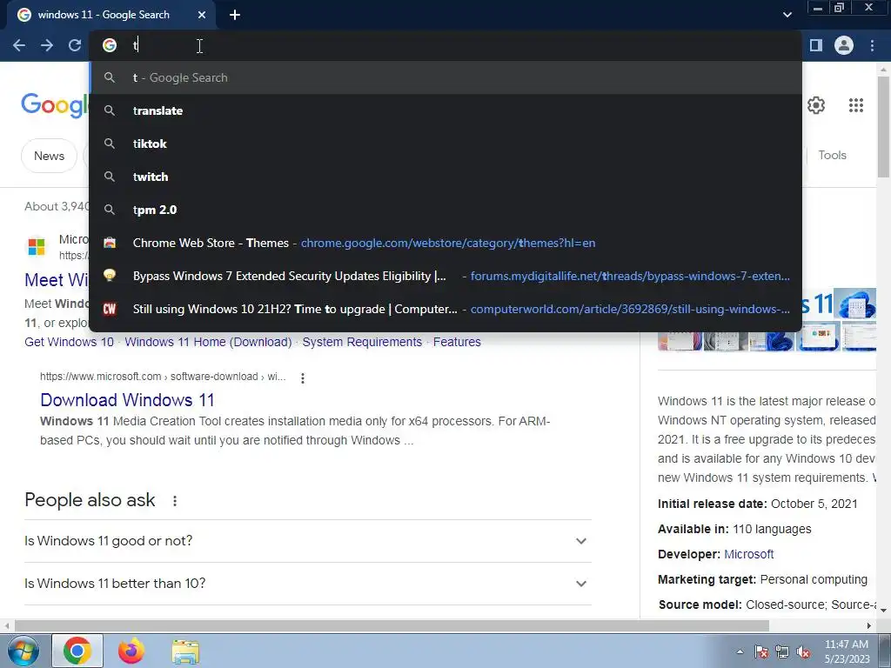Open the network tray icon

pos(782,652)
